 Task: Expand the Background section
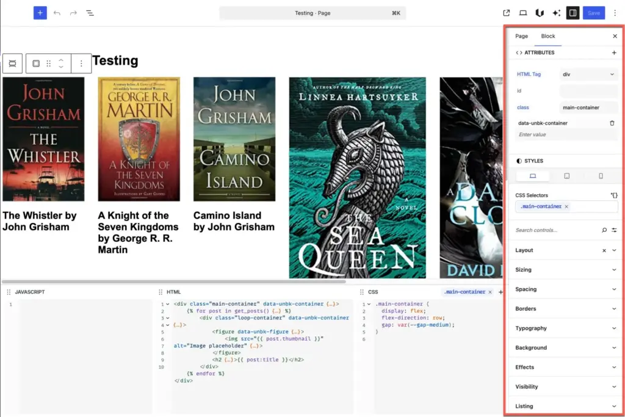pos(566,347)
